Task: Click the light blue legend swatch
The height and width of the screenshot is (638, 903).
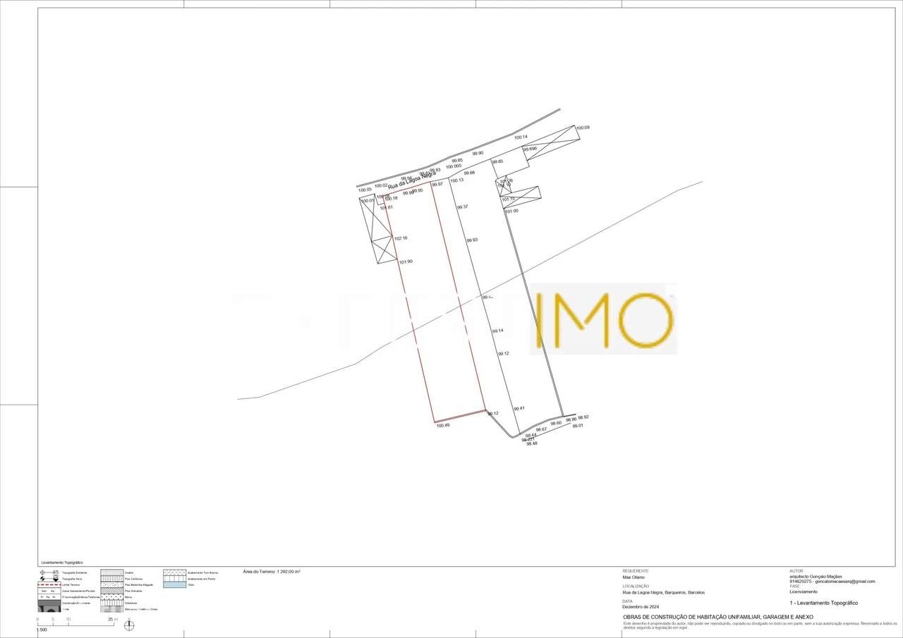Action: click(174, 585)
